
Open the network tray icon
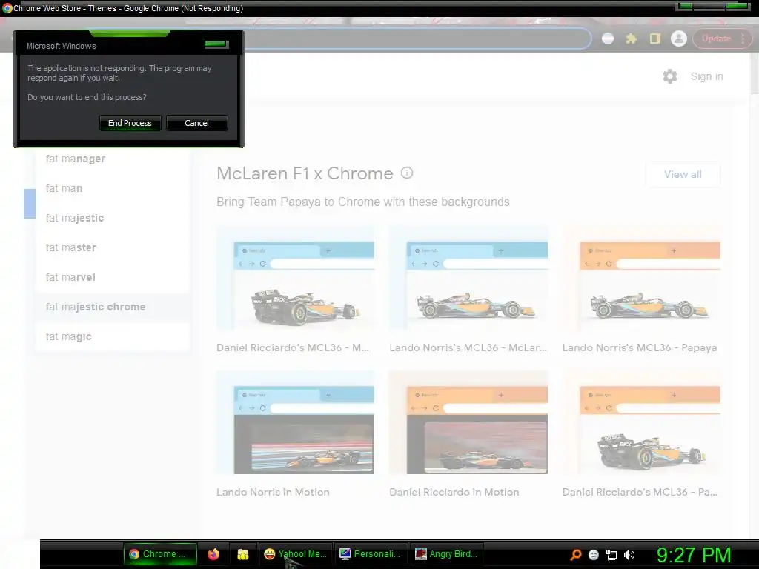[x=611, y=555]
